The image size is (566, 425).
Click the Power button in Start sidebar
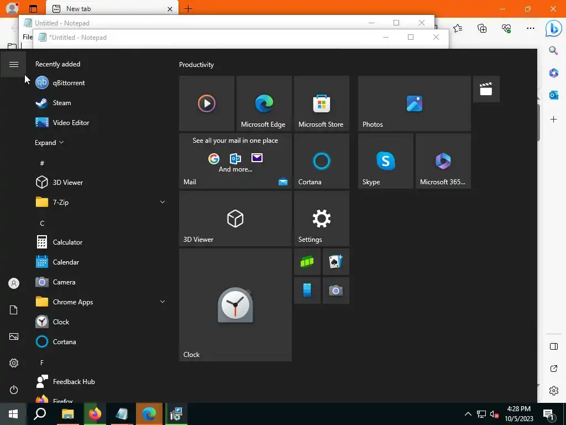click(13, 390)
